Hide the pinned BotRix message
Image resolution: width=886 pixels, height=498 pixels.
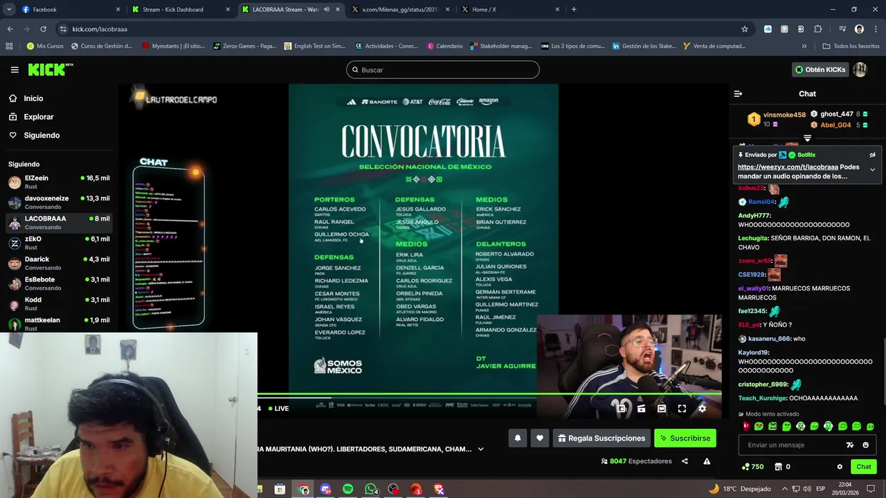click(x=872, y=155)
